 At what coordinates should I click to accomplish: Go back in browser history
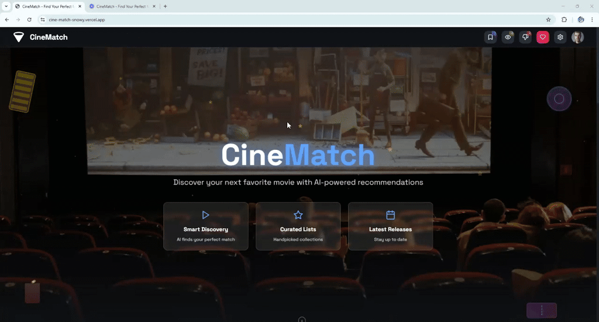coord(7,19)
